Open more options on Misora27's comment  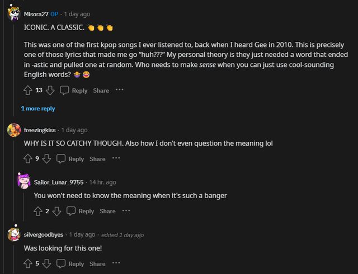click(119, 90)
